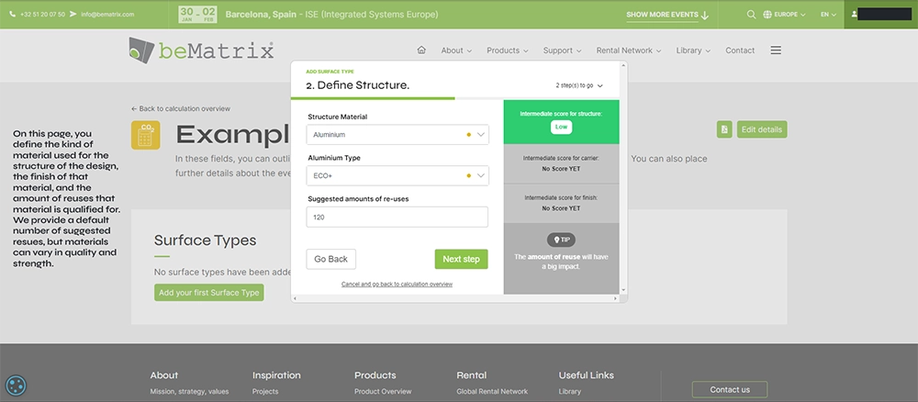Click the suggested amounts of re-uses field
This screenshot has height=402, width=918.
pyautogui.click(x=397, y=217)
